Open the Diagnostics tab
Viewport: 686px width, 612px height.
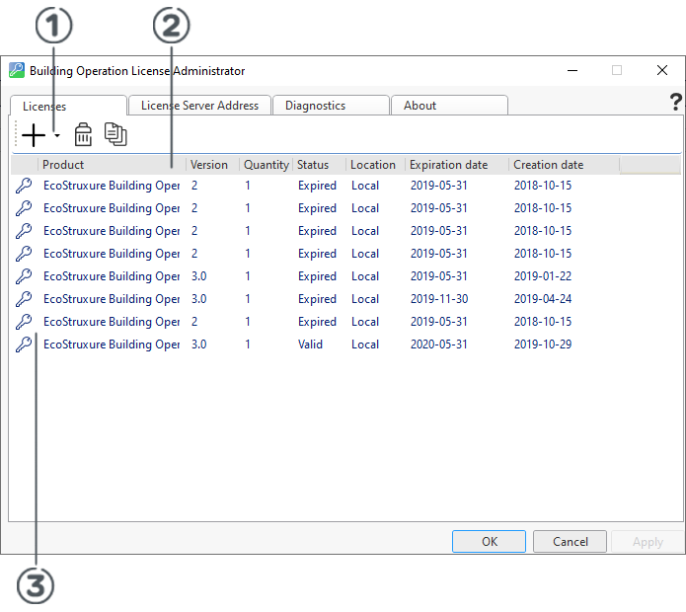331,106
